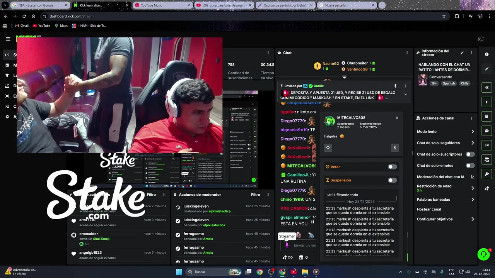The image size is (495, 278).
Task: Expand Configurar objetivos settings
Action: [x=473, y=219]
